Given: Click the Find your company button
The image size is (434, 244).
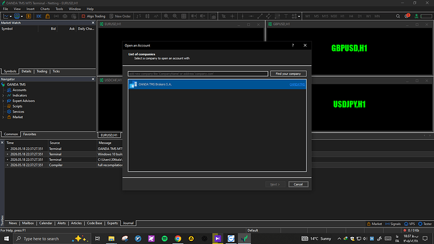Looking at the screenshot, I should pyautogui.click(x=288, y=74).
